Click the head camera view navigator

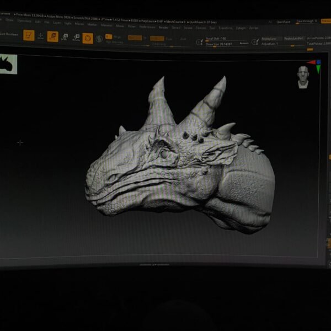click(x=302, y=76)
